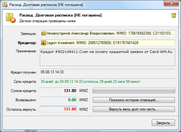Click the Примечание note text box
181x132 pixels.
click(108, 57)
